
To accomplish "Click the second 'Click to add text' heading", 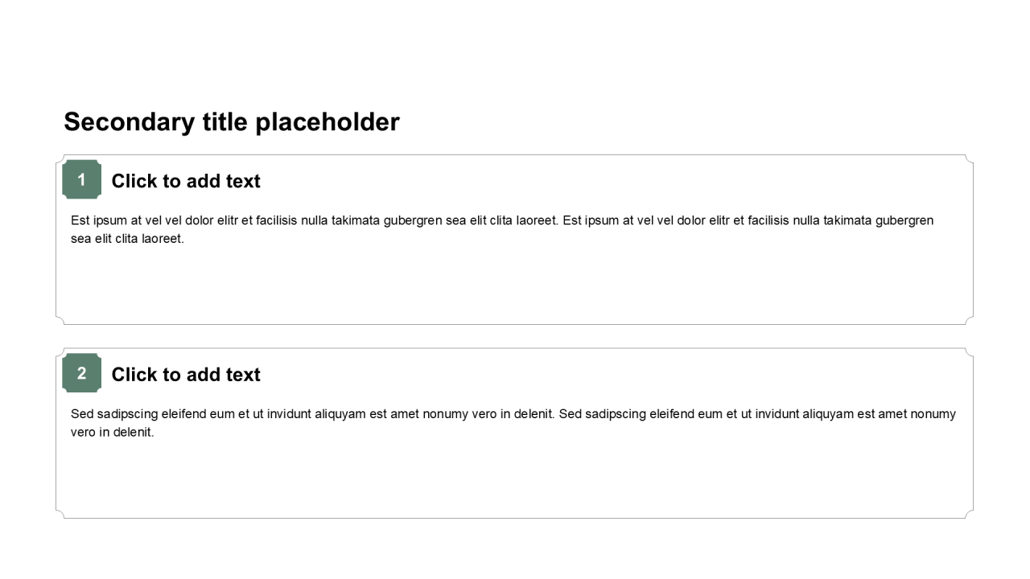I will [x=186, y=375].
